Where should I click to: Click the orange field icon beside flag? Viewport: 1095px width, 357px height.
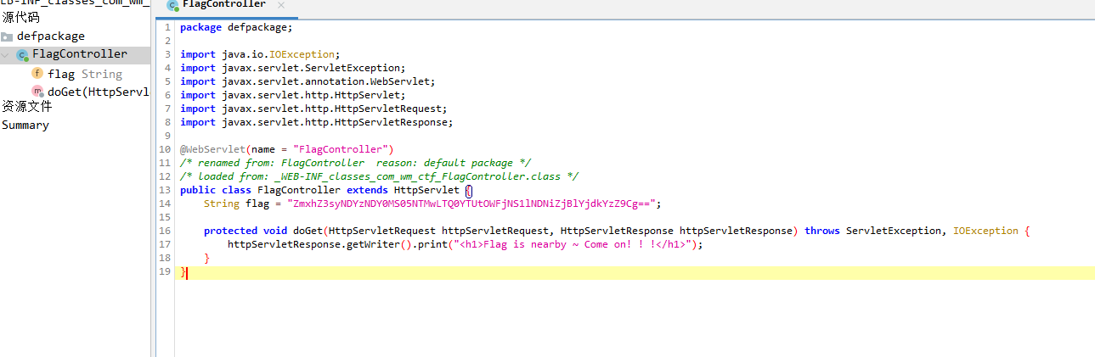pyautogui.click(x=37, y=74)
